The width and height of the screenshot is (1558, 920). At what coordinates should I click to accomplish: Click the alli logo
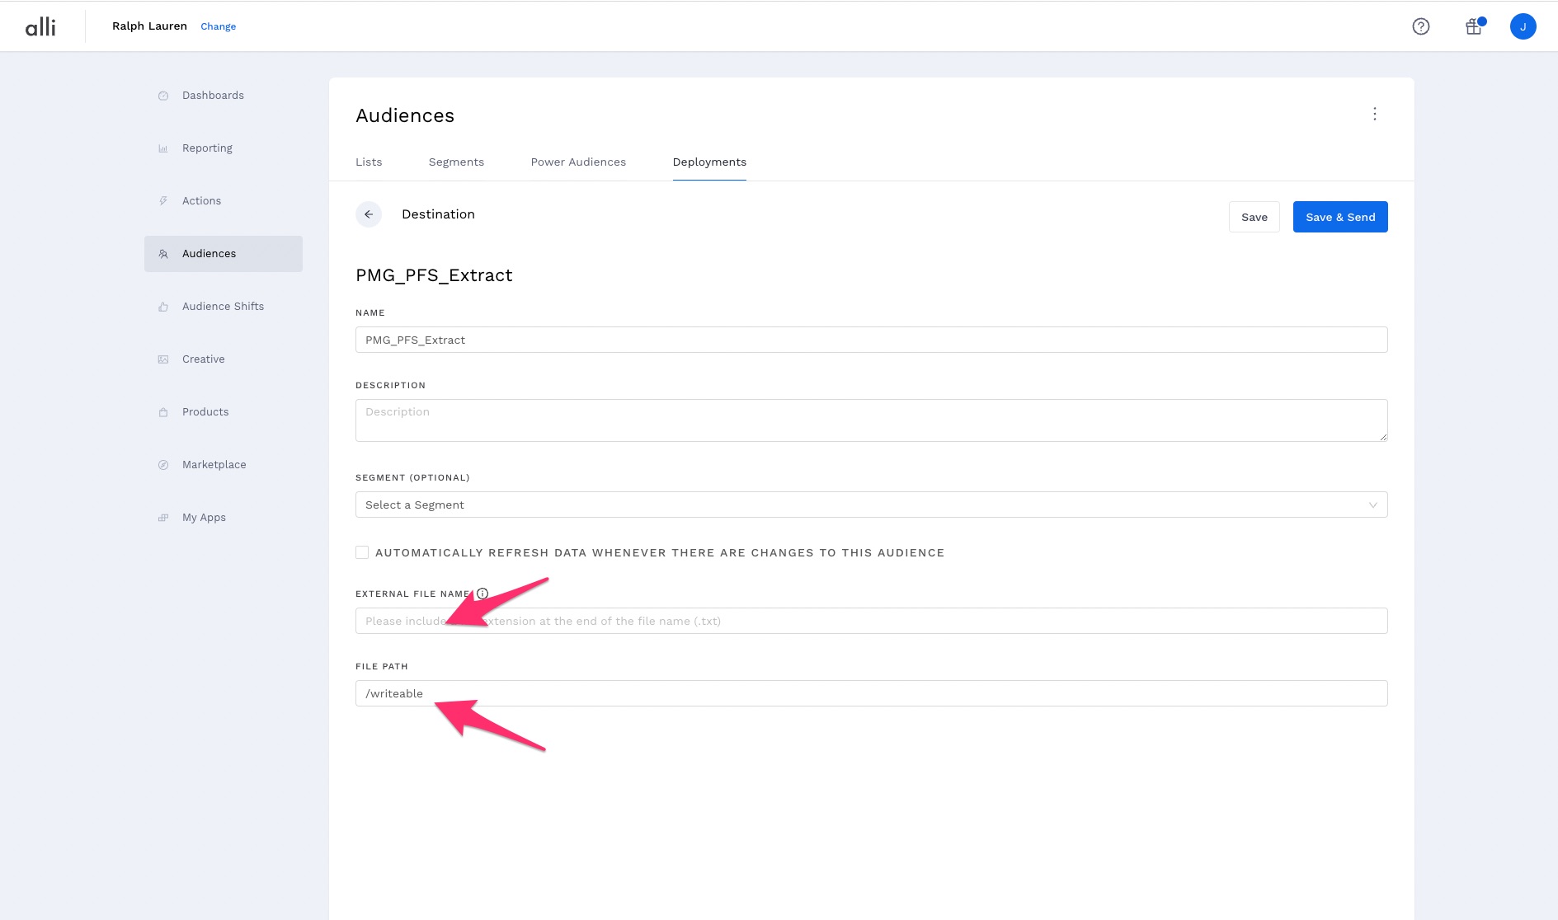[x=40, y=26]
